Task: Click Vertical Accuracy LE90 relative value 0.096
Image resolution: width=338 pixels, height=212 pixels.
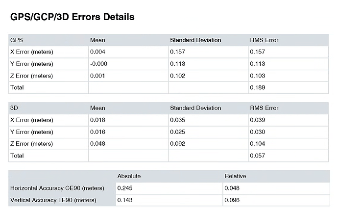Action: click(x=232, y=200)
